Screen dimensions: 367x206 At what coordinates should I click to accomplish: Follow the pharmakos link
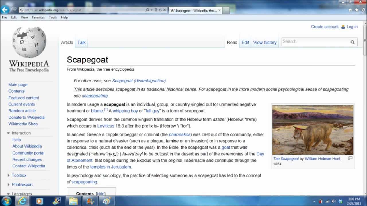coord(179,134)
